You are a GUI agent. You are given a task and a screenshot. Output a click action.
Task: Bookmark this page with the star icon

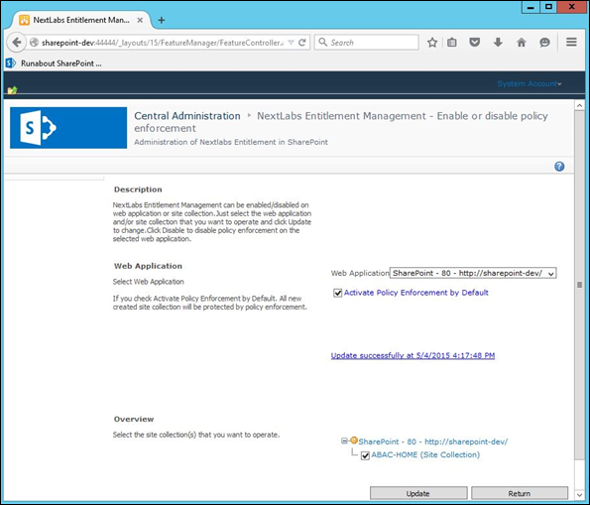(x=432, y=43)
